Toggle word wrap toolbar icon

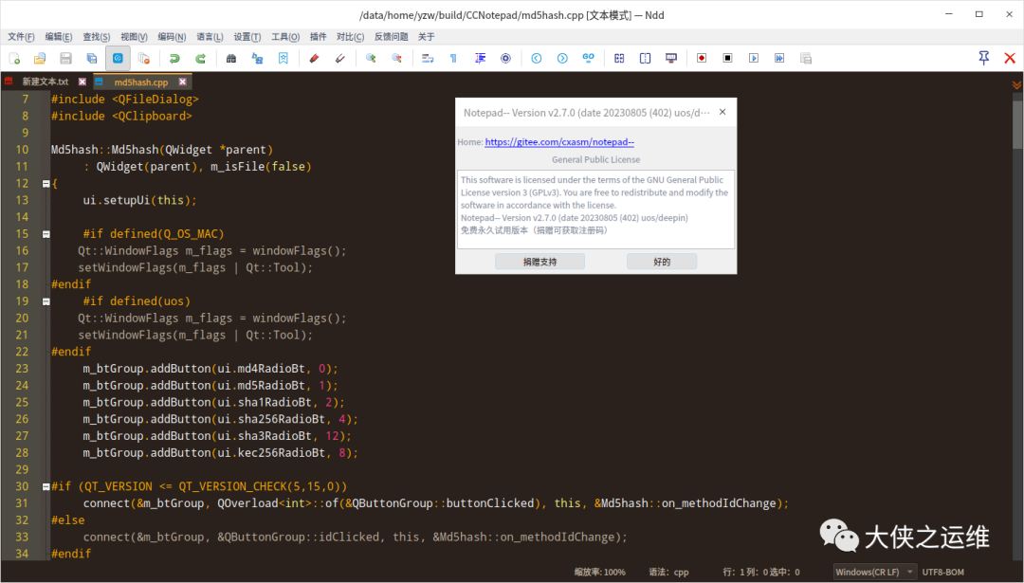coord(428,58)
